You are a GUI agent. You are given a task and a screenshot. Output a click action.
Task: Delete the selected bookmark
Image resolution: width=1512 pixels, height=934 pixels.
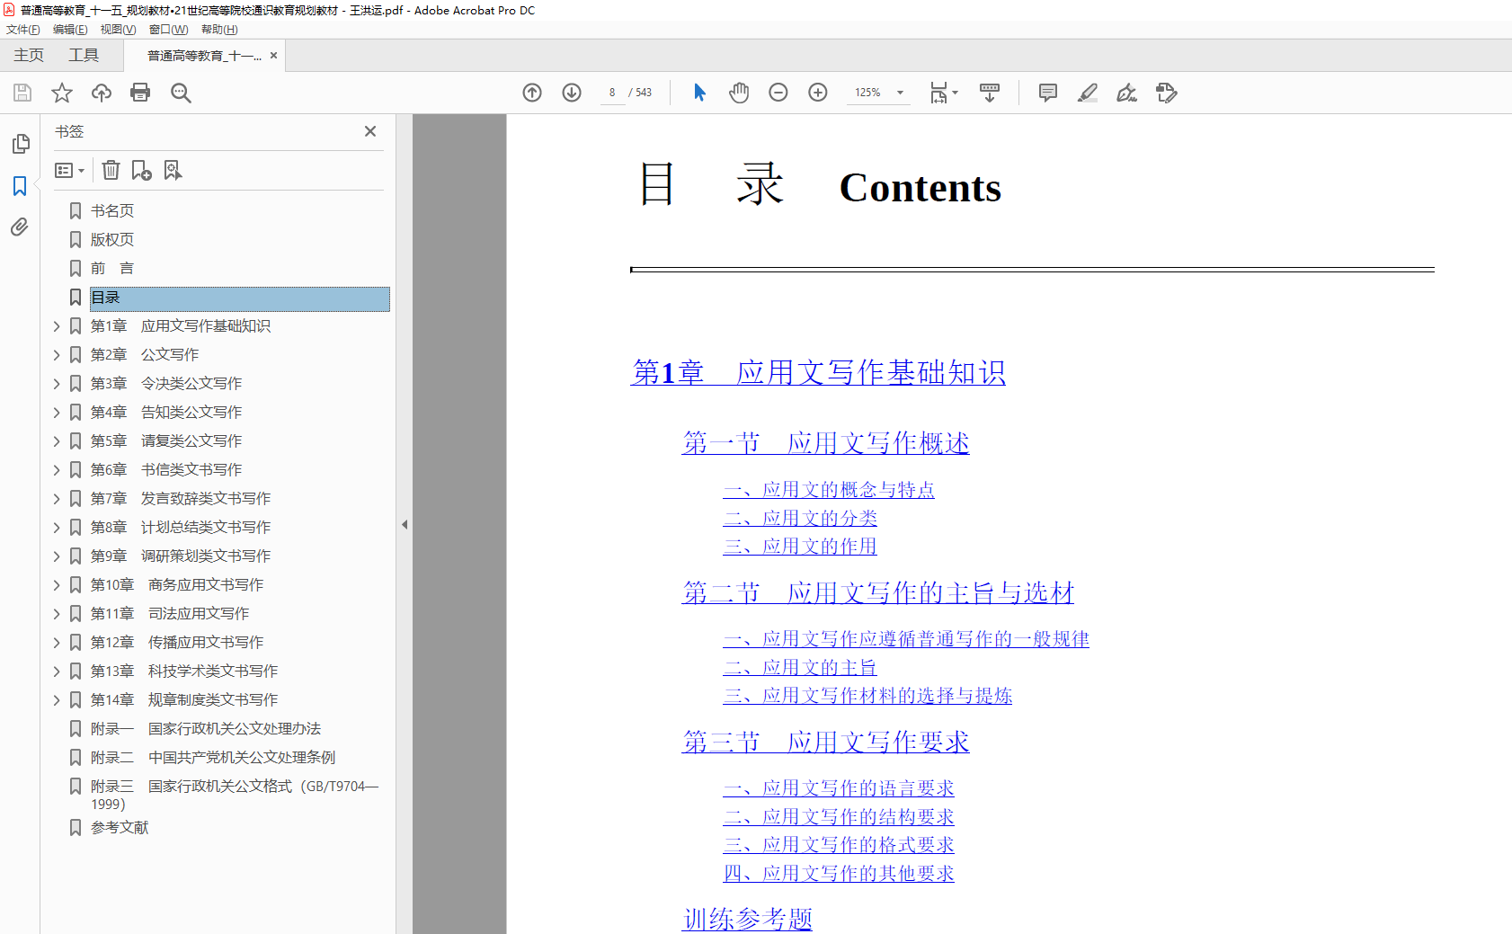111,170
